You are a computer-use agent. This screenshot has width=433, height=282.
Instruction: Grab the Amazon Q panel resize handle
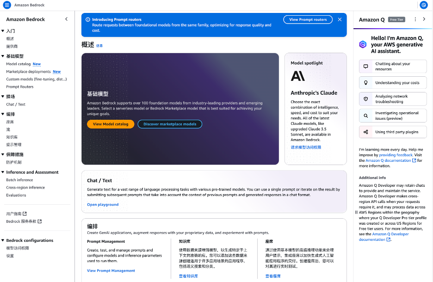tap(356, 213)
